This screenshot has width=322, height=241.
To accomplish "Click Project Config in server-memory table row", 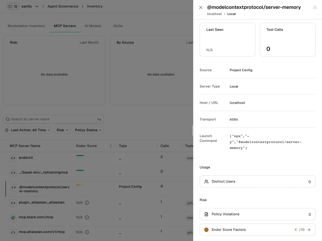I will [x=130, y=187].
